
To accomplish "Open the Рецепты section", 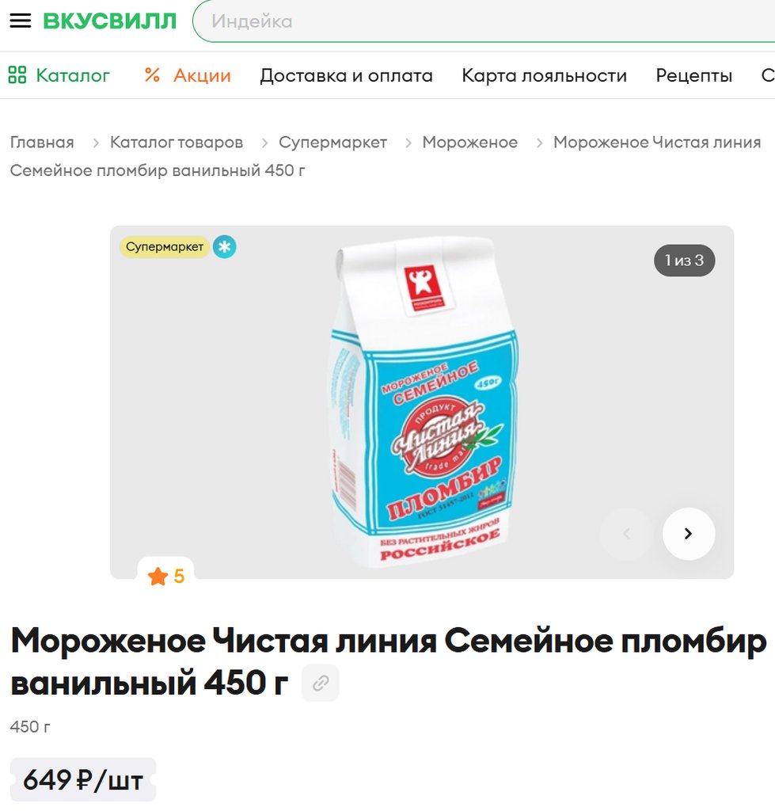I will point(693,75).
